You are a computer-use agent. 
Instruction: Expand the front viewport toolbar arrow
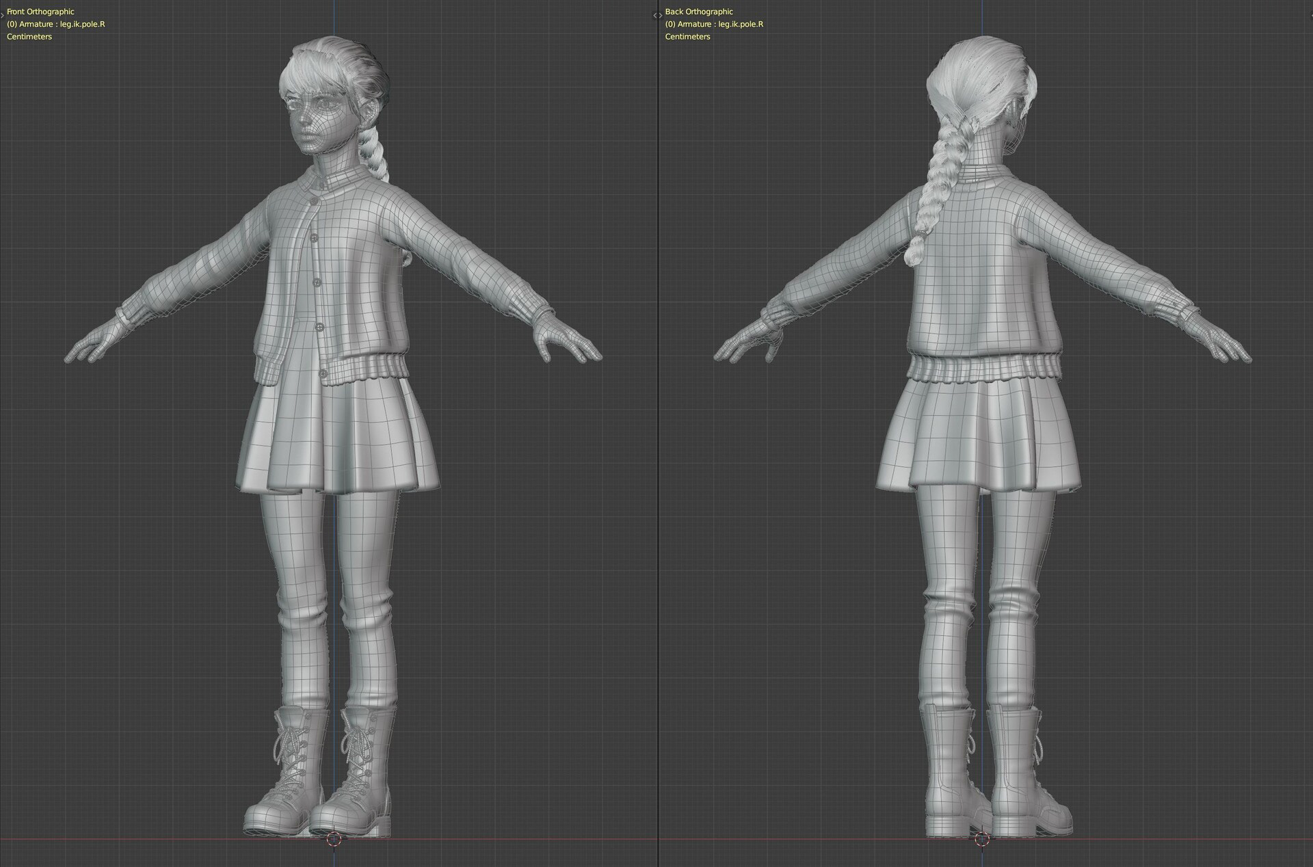(x=3, y=15)
